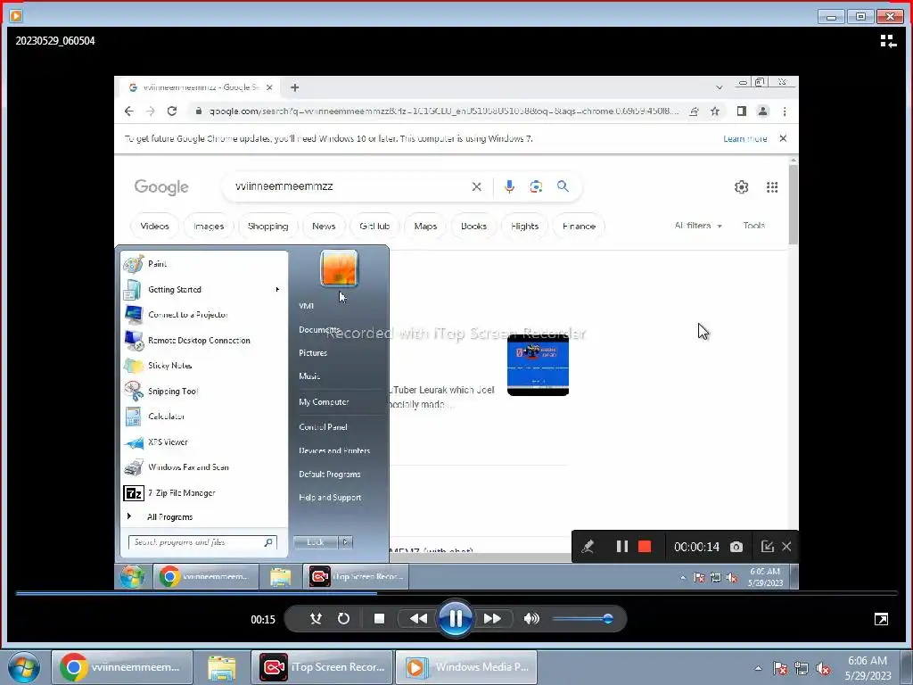Click the Chrome side panel icon in video
913x685 pixels.
click(741, 111)
